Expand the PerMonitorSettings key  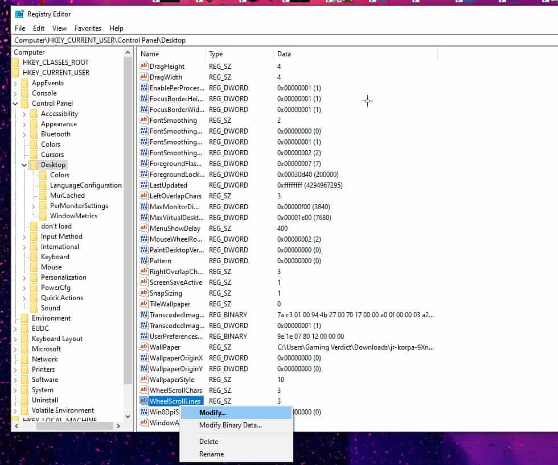[x=34, y=206]
